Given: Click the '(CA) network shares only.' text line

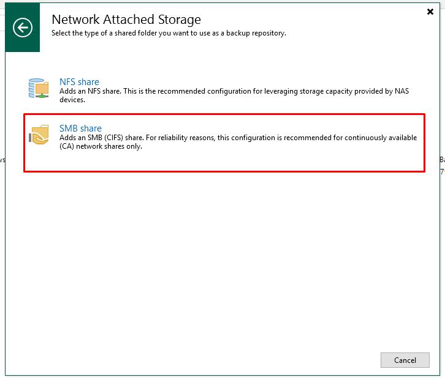Looking at the screenshot, I should pyautogui.click(x=101, y=146).
